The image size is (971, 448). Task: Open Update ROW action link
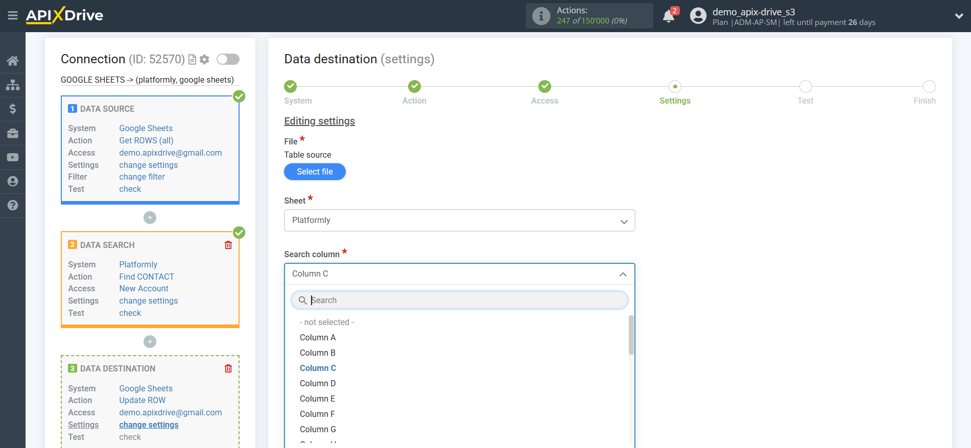(142, 400)
